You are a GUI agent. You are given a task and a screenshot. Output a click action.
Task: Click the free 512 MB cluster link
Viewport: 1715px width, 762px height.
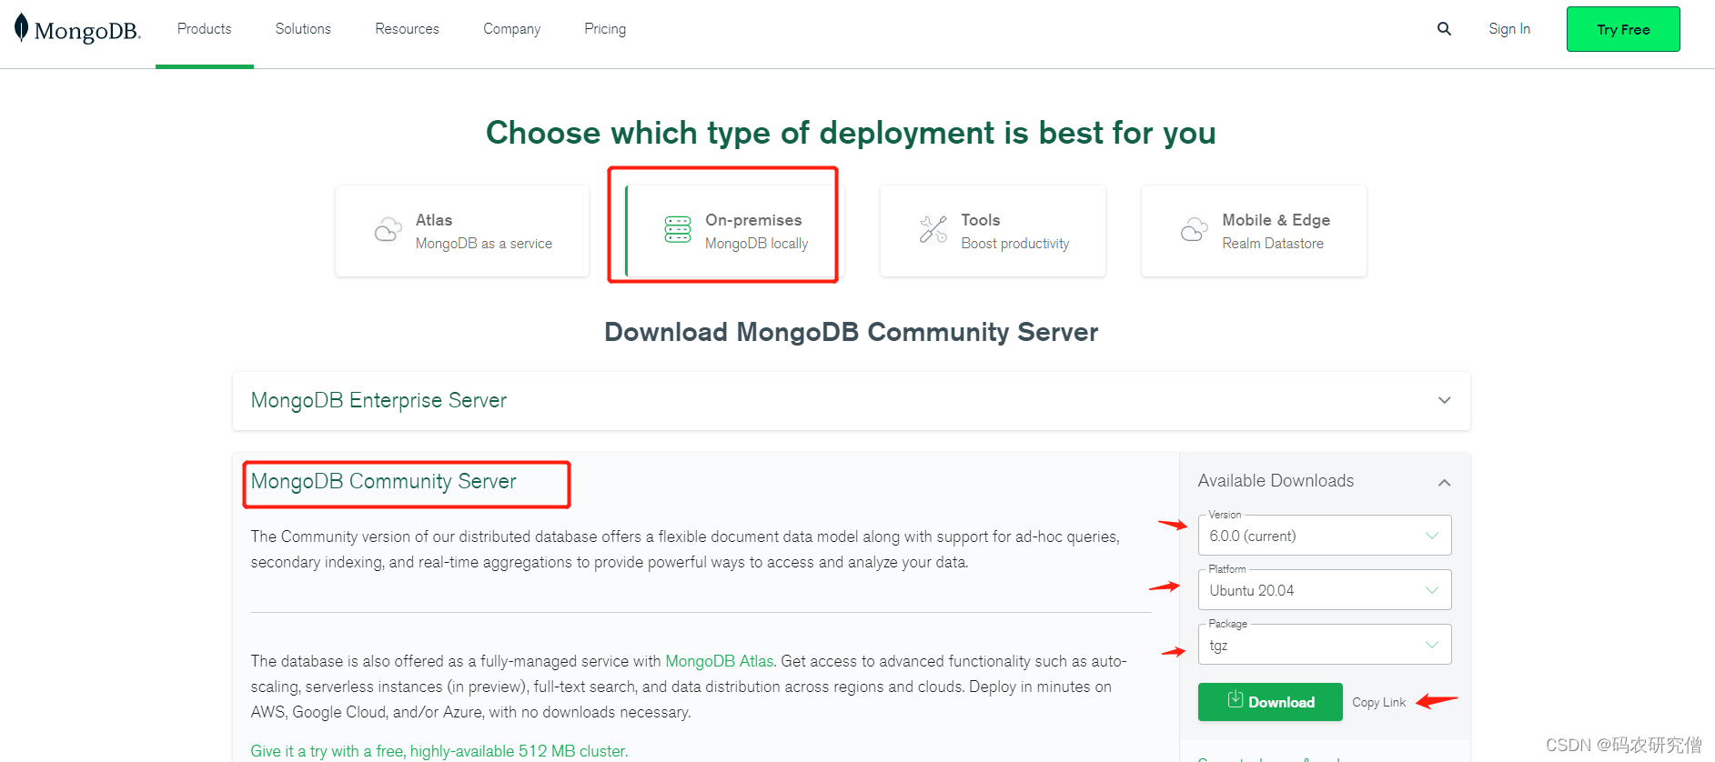(439, 751)
